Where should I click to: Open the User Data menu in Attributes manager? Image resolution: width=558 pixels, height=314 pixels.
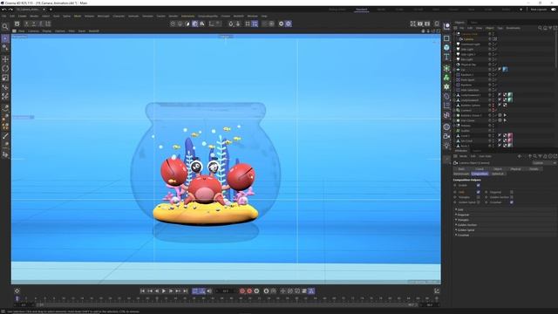point(485,156)
